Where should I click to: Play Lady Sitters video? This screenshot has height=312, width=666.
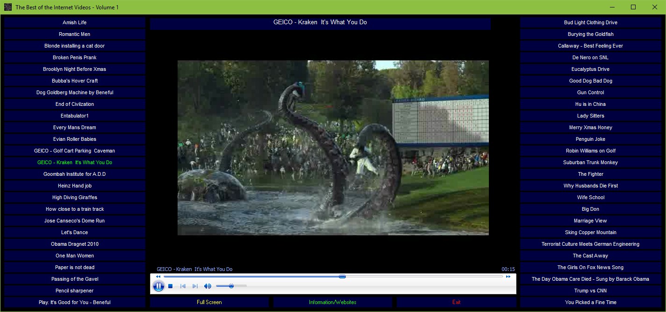pos(591,116)
